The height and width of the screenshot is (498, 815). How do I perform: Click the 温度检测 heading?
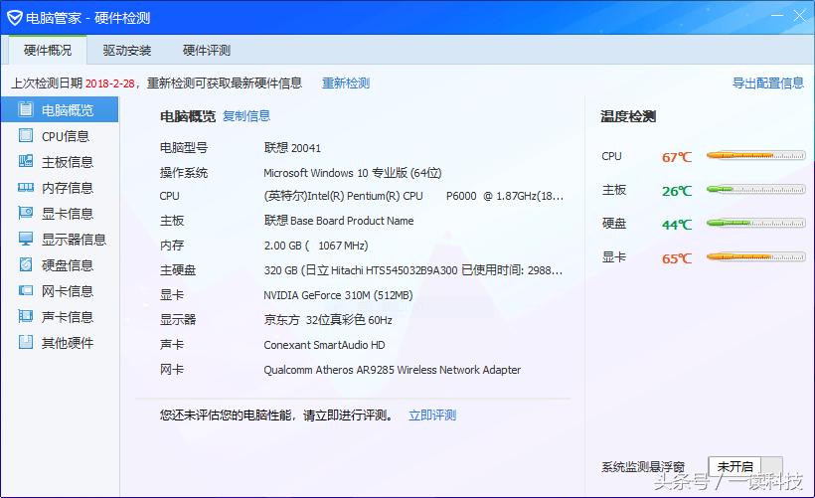628,116
